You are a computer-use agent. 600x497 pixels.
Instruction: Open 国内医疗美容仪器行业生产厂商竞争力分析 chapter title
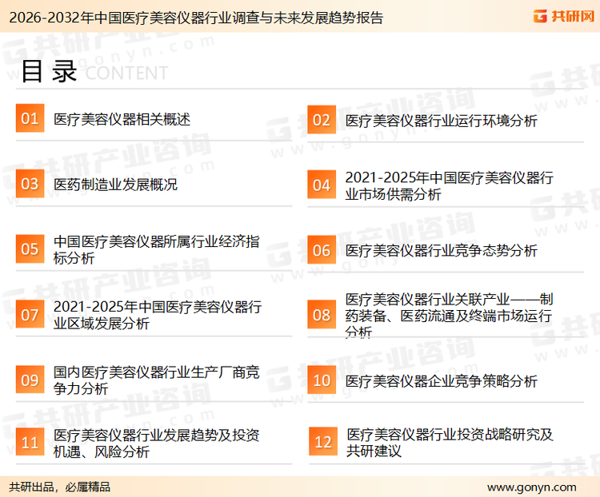tap(156, 380)
